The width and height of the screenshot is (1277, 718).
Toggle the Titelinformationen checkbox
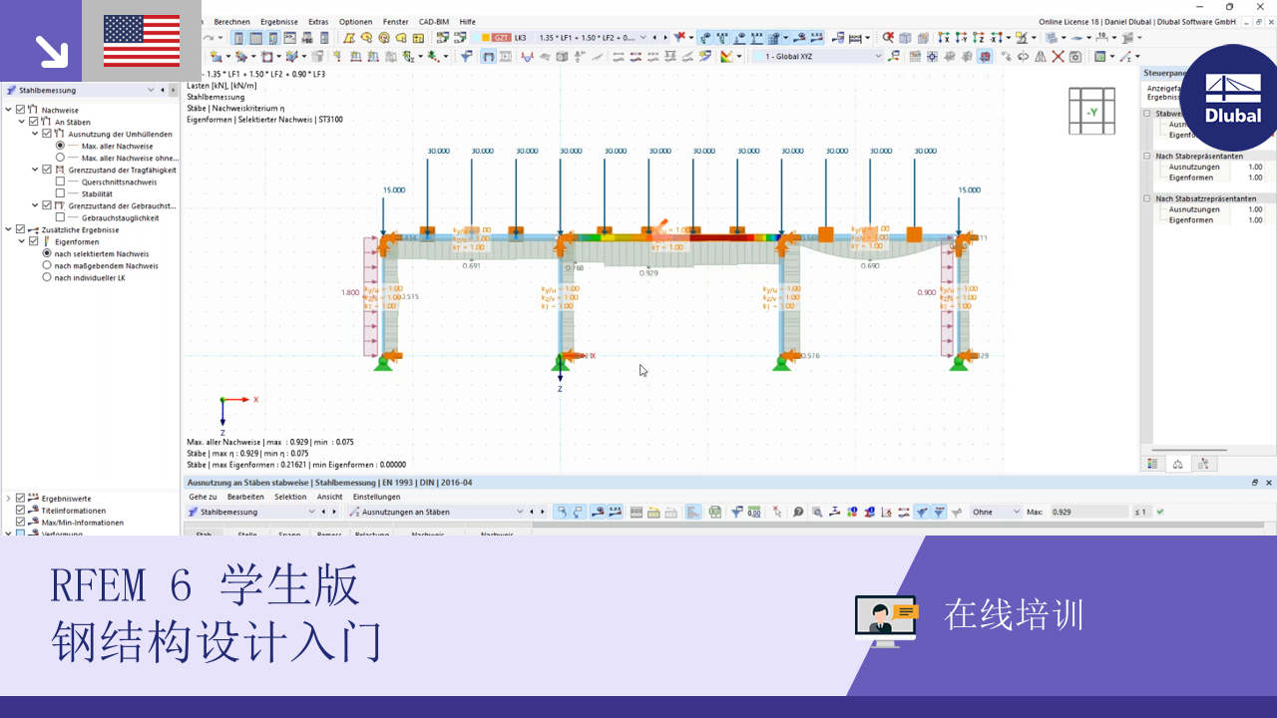20,510
